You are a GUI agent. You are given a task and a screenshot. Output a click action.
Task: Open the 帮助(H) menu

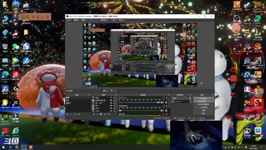point(121,20)
